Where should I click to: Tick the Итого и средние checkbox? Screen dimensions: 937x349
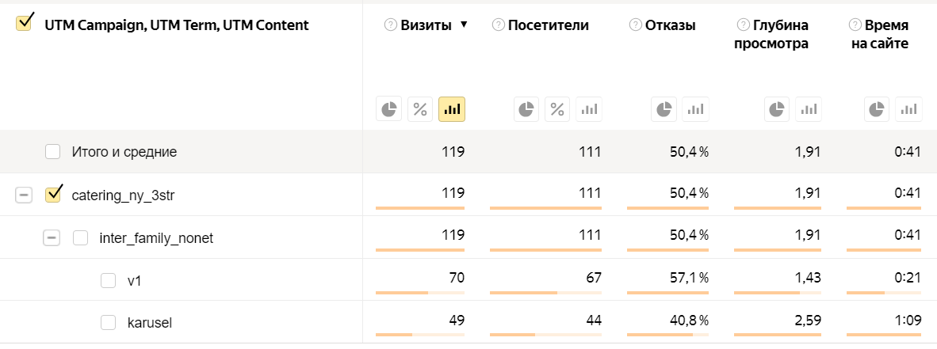tap(52, 151)
